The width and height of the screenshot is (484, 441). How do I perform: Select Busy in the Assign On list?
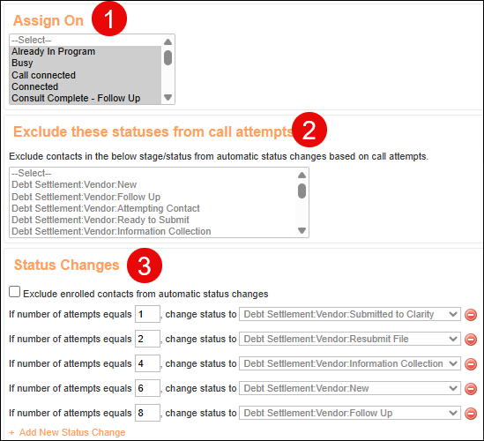click(86, 63)
